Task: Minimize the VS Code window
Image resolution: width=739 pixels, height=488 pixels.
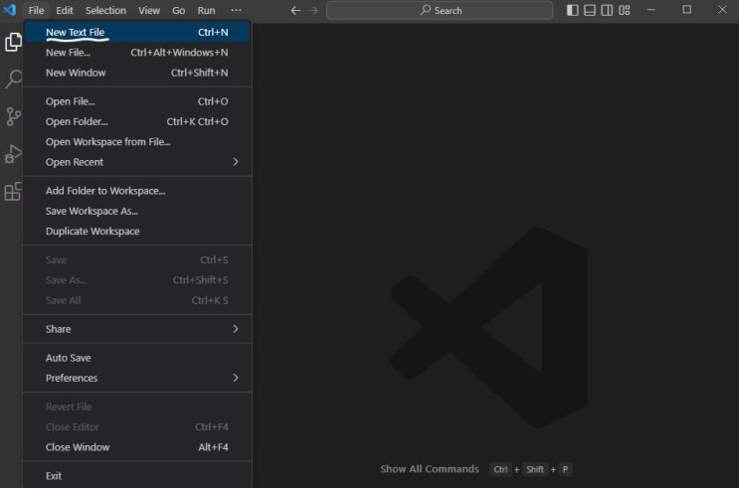Action: point(650,10)
